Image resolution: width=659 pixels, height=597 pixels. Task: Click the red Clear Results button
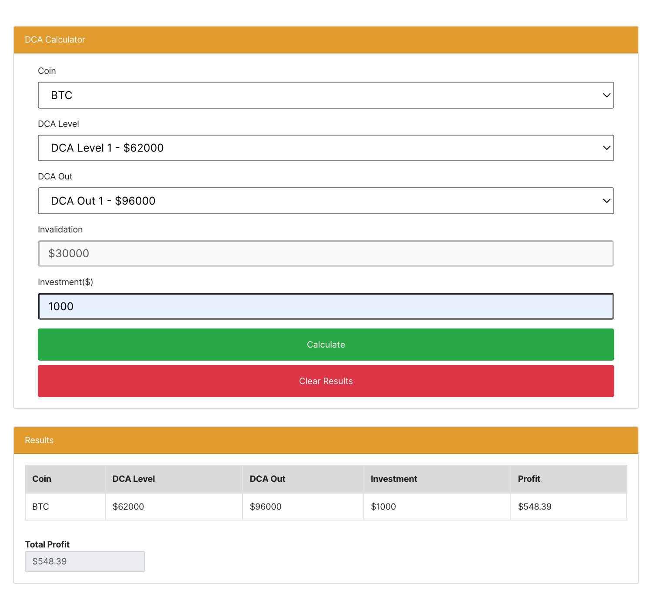coord(326,381)
